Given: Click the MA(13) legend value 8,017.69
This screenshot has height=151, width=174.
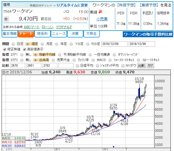Looking at the screenshot, I should coord(20,142).
